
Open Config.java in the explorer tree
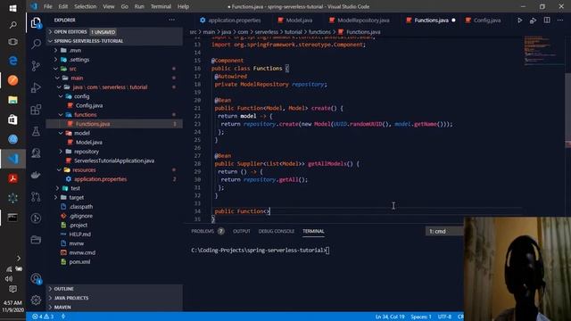(89, 105)
